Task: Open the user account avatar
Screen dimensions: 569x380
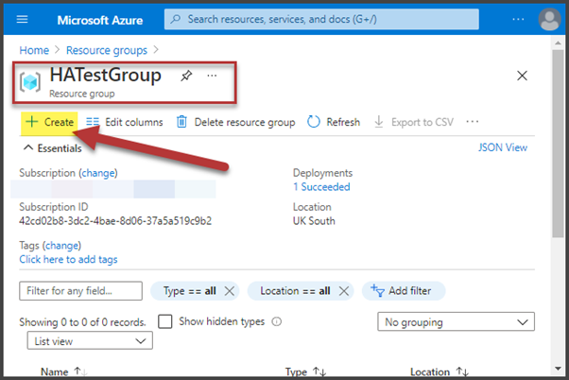Action: 549,19
